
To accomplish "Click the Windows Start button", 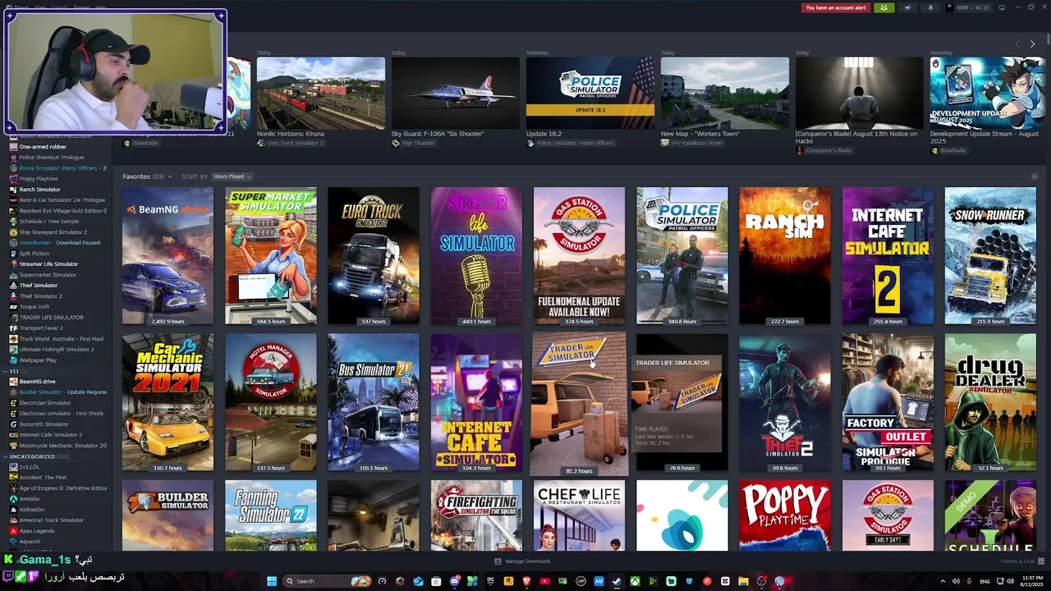I will coord(272,581).
